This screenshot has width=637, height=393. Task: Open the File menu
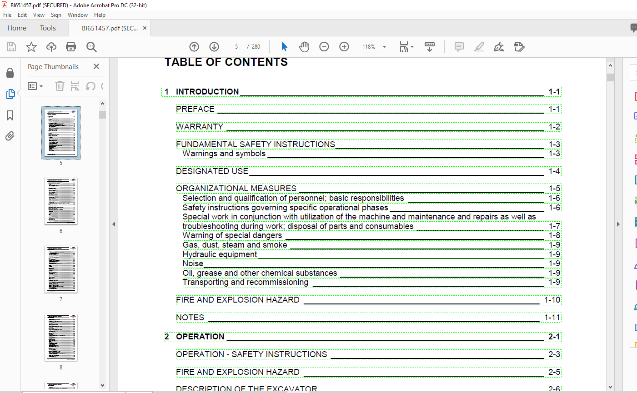point(7,15)
